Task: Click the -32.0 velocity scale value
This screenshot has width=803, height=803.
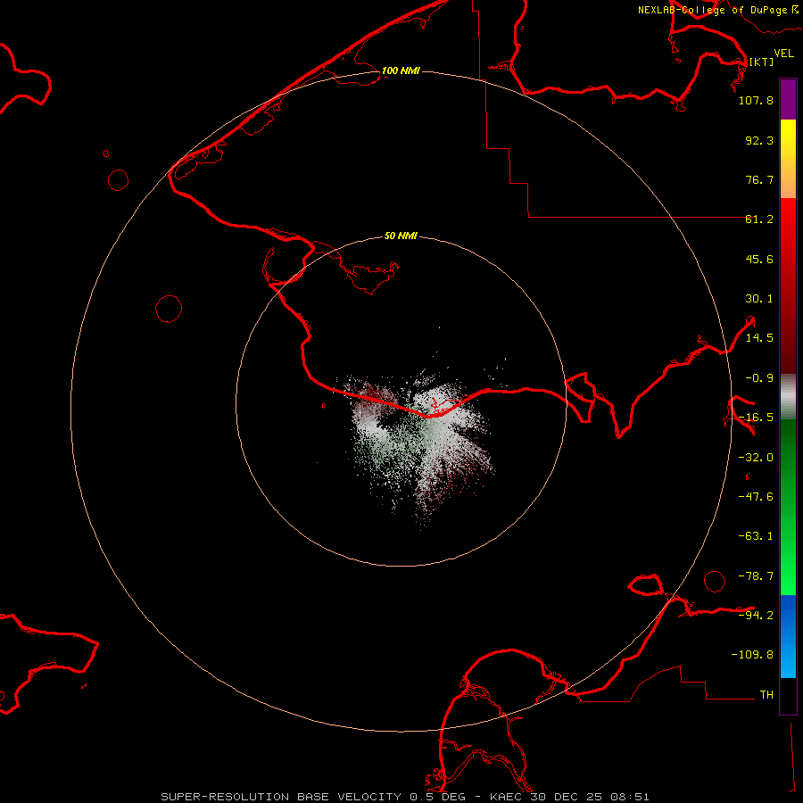Action: (756, 458)
